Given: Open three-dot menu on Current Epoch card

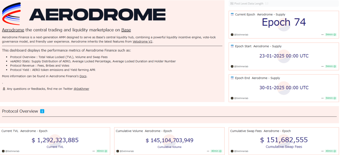Looking at the screenshot, I should point(322,35).
